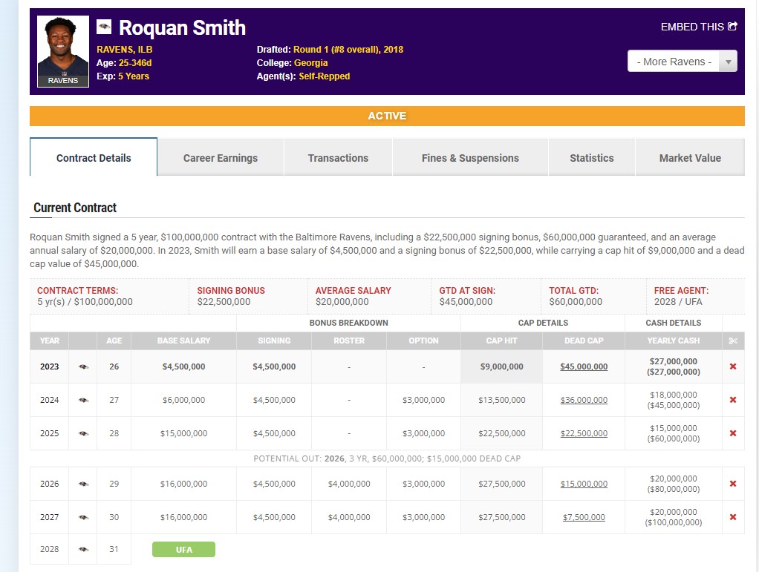
Task: Click the 2024 option bonus $3,000,000 cell
Action: click(x=423, y=400)
